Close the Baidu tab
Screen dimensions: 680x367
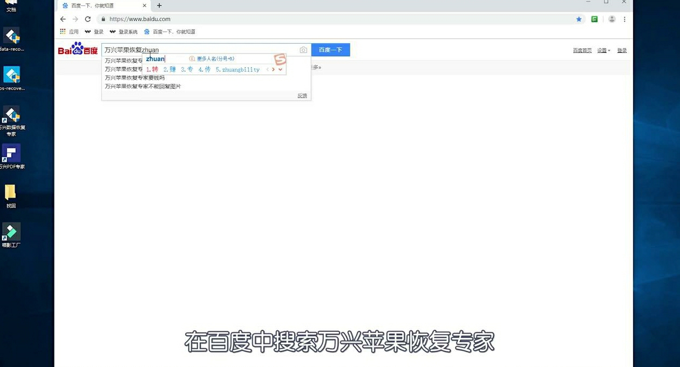tap(145, 5)
